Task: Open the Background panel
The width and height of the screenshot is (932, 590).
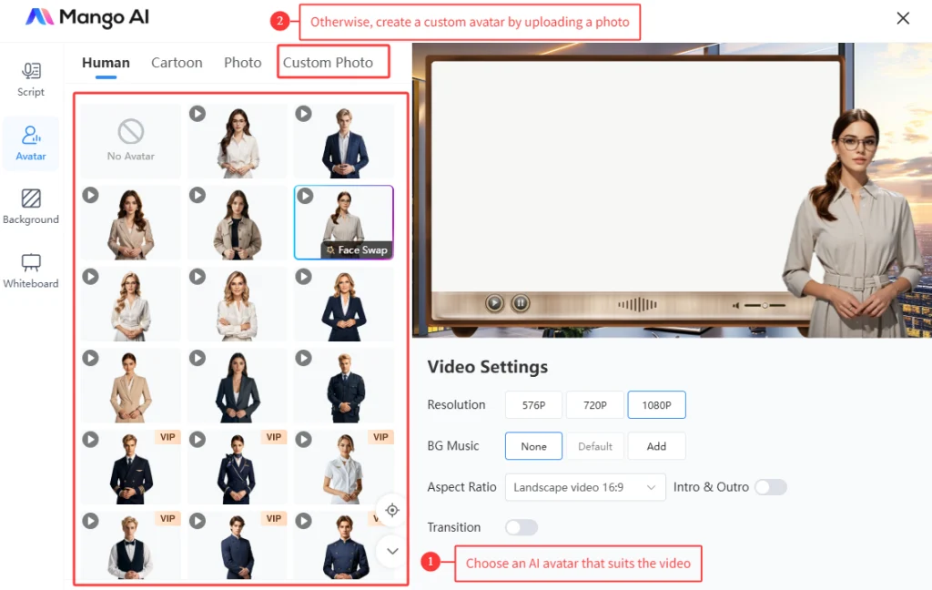Action: pos(30,205)
